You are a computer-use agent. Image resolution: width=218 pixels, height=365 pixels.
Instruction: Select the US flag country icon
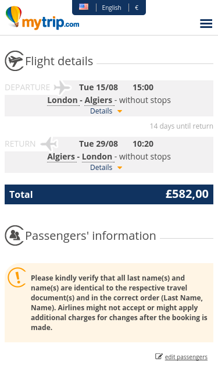[84, 7]
